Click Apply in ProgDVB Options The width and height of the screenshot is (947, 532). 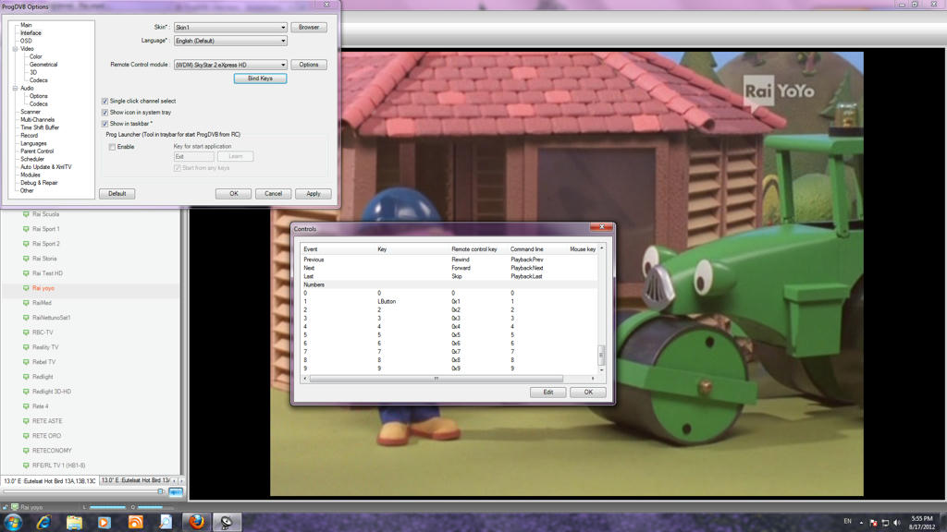coord(313,194)
